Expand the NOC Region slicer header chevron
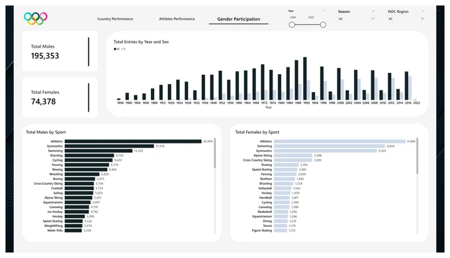Viewport: 450px width, 258px height. coord(423,11)
